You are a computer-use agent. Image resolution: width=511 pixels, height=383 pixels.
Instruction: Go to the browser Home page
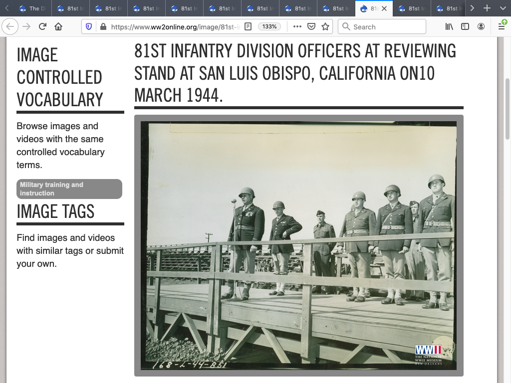pos(58,27)
